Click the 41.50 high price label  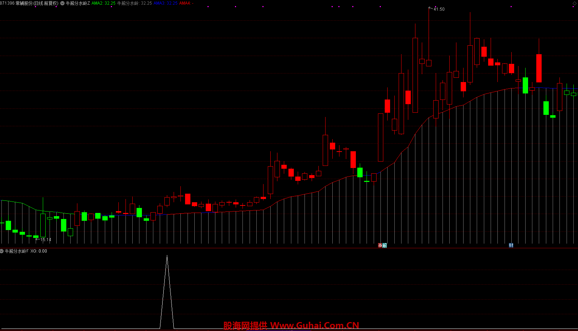pyautogui.click(x=439, y=9)
